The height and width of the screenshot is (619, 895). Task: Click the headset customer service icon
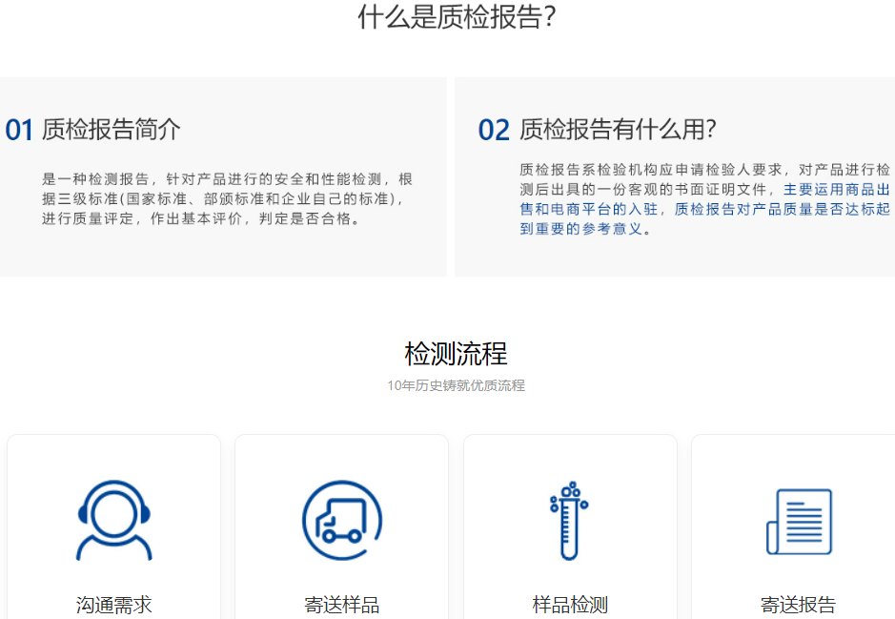[114, 520]
